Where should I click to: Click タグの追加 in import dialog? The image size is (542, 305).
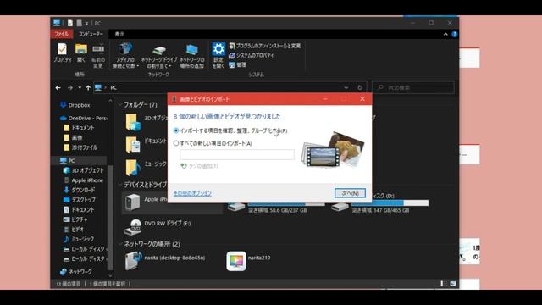click(199, 166)
